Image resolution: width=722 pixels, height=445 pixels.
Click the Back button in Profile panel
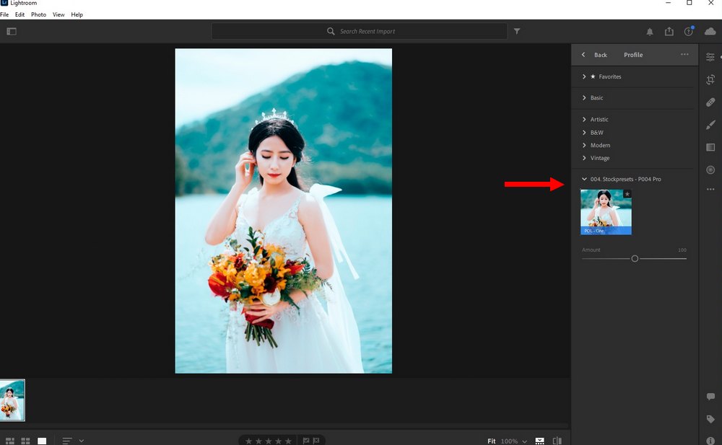click(x=595, y=55)
